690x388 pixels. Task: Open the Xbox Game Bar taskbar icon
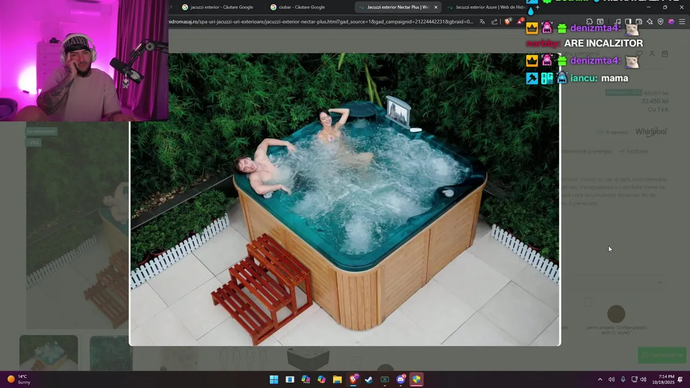385,379
